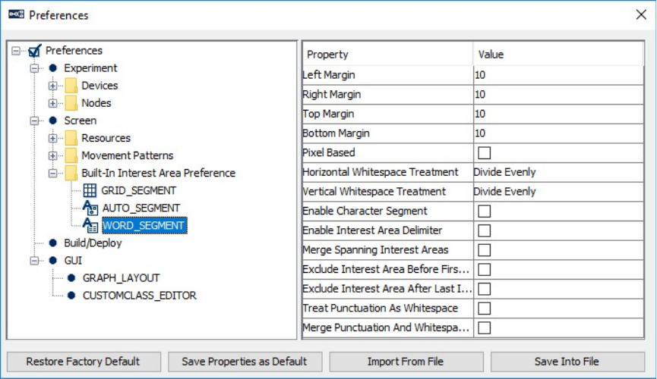Click the Build/Deploy bullet icon
Viewport: 657px width, 379px height.
coord(53,243)
